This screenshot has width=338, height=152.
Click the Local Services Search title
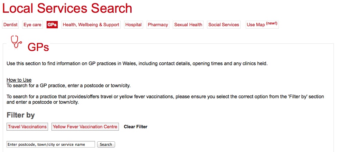click(x=67, y=8)
